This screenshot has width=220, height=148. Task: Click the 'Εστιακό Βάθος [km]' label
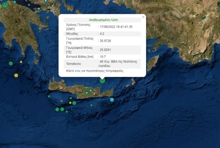pos(80,57)
